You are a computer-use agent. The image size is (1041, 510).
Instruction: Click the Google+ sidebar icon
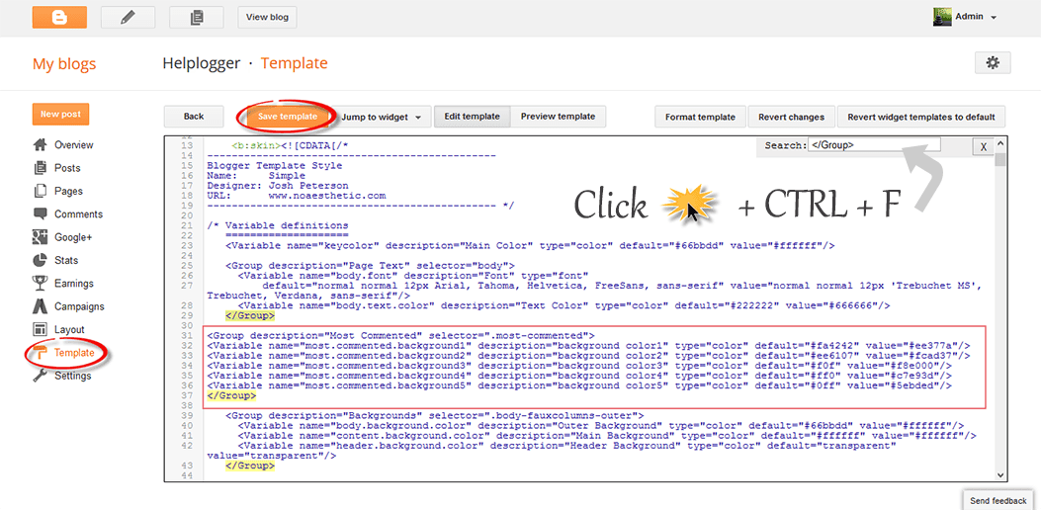tap(41, 237)
